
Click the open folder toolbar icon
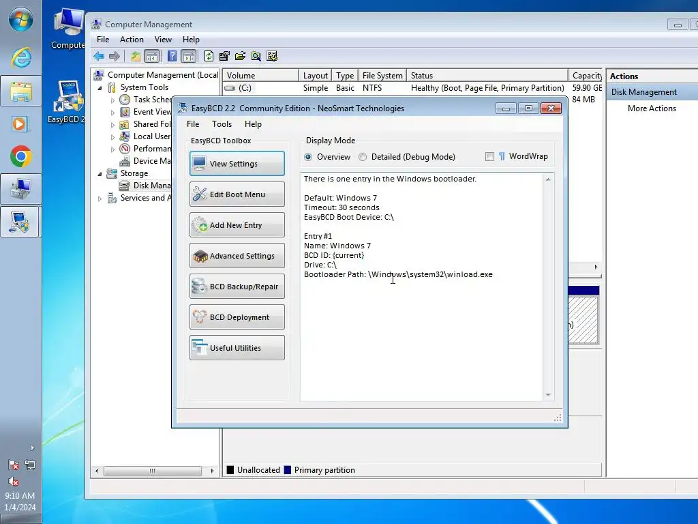point(241,56)
